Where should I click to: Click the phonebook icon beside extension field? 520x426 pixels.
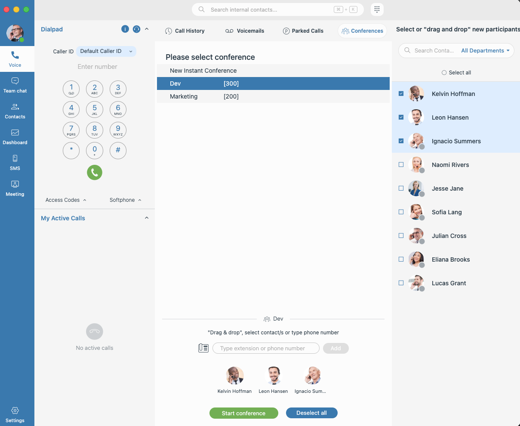pos(203,348)
